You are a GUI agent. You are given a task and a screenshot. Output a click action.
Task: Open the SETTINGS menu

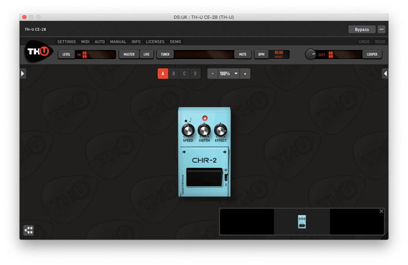(67, 41)
